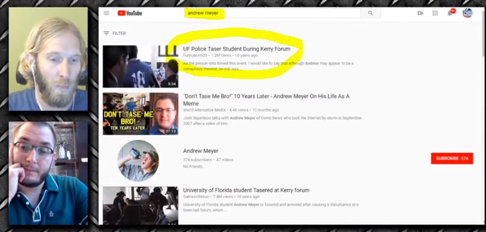Screen dimensions: 486x232
Task: Open University of Florida student Tasered title
Action: [246, 190]
